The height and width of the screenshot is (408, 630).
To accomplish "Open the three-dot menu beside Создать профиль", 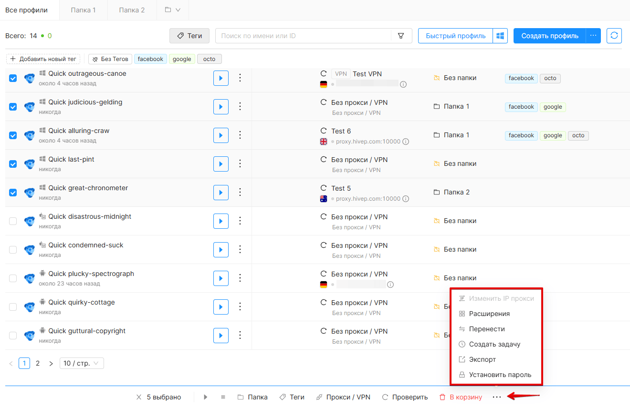I will (x=593, y=36).
